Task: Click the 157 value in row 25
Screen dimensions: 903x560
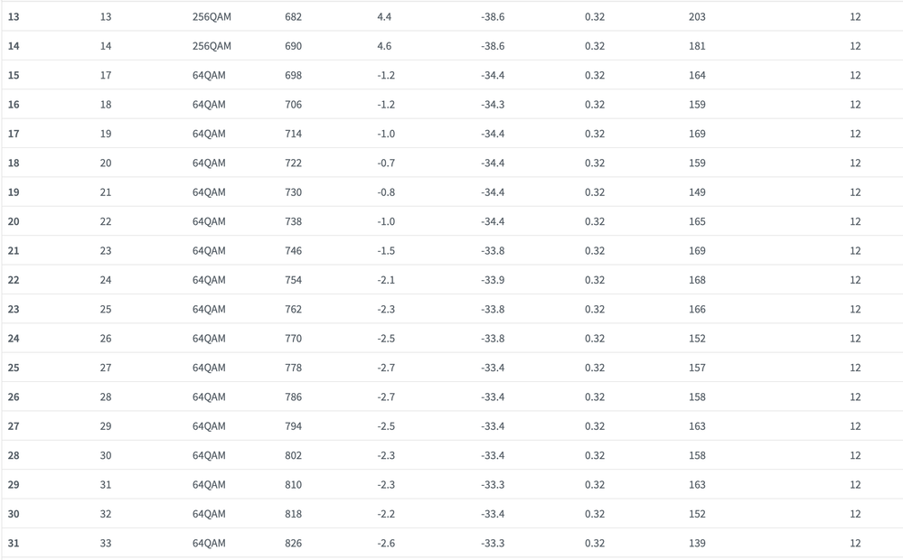Action: tap(697, 368)
